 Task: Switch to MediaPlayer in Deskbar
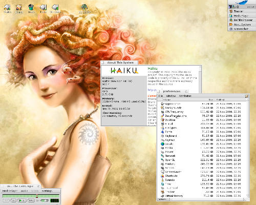pos(242,16)
